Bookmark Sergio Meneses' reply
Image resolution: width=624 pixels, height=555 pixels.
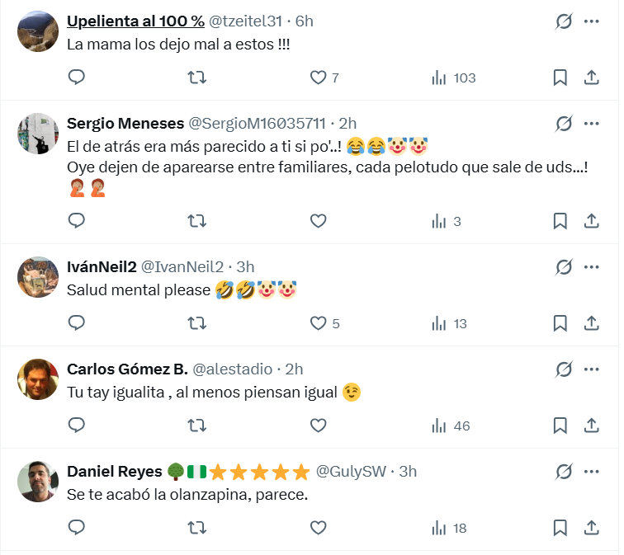560,221
